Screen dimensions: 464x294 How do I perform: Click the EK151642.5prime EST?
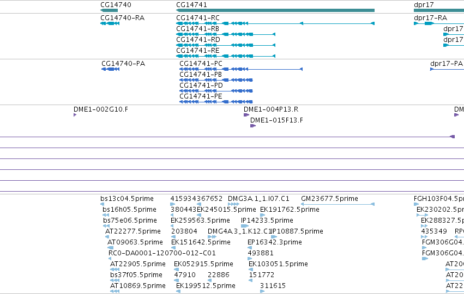point(201,242)
